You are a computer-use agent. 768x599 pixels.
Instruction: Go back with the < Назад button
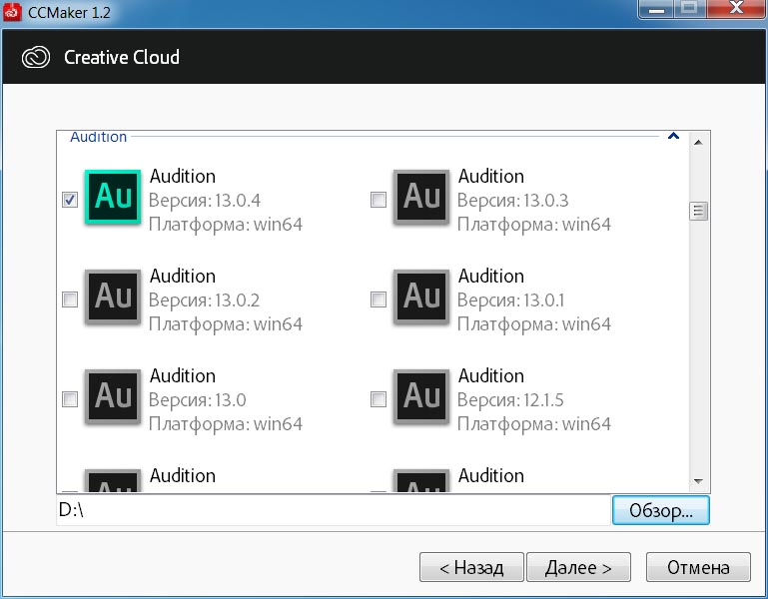coord(471,567)
